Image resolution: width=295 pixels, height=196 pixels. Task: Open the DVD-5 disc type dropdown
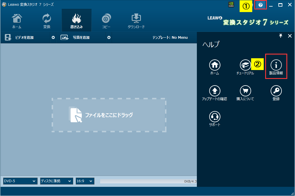20,181
